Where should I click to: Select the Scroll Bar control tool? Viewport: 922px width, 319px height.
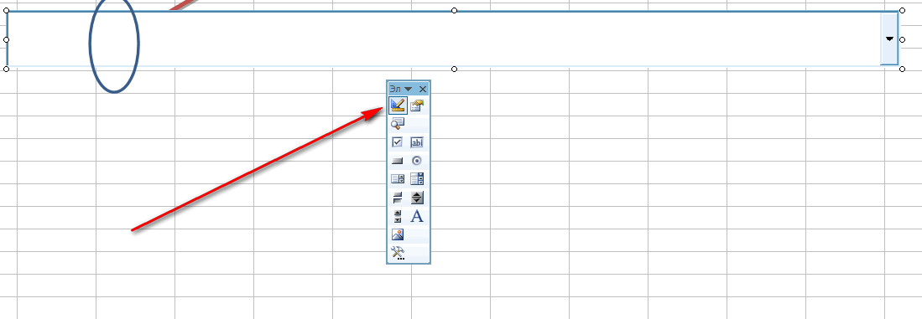(398, 216)
